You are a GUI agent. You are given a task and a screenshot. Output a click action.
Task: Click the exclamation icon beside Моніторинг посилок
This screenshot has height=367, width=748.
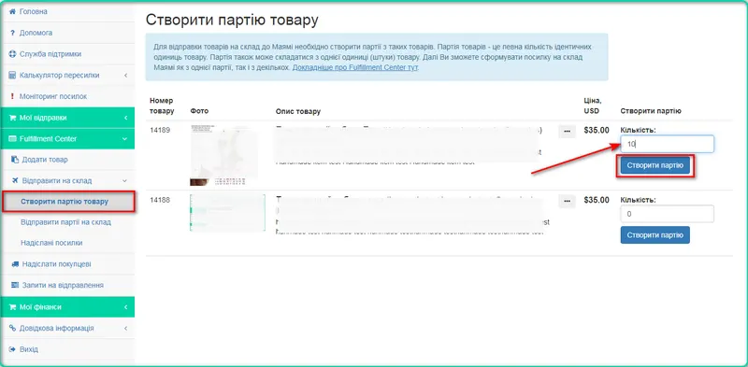click(x=13, y=96)
